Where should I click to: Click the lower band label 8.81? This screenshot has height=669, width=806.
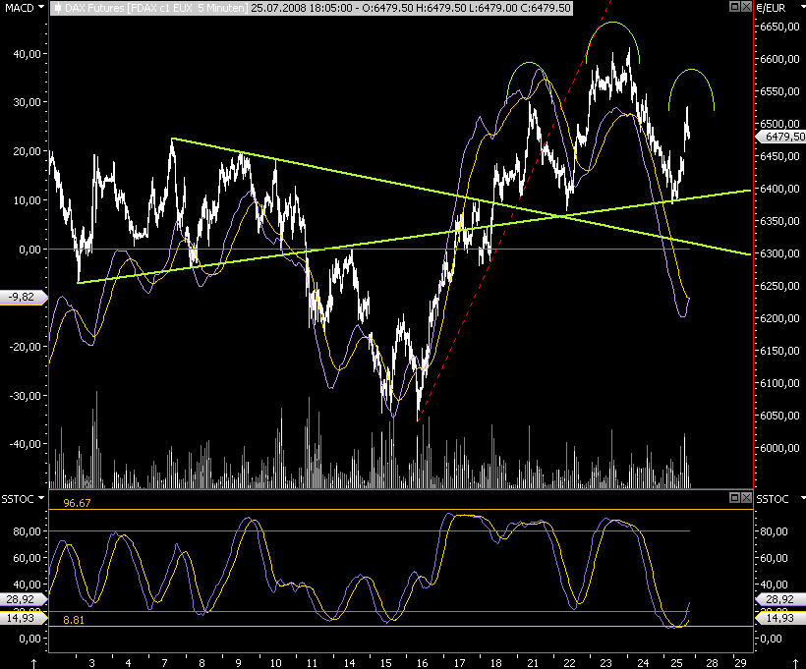click(74, 620)
